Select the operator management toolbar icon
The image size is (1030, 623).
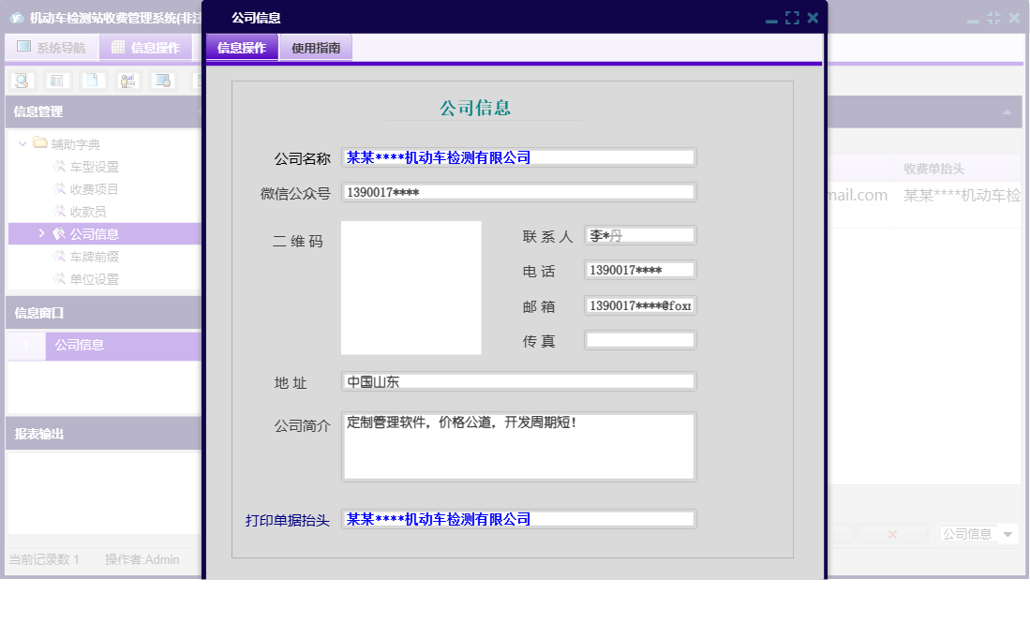tap(127, 80)
